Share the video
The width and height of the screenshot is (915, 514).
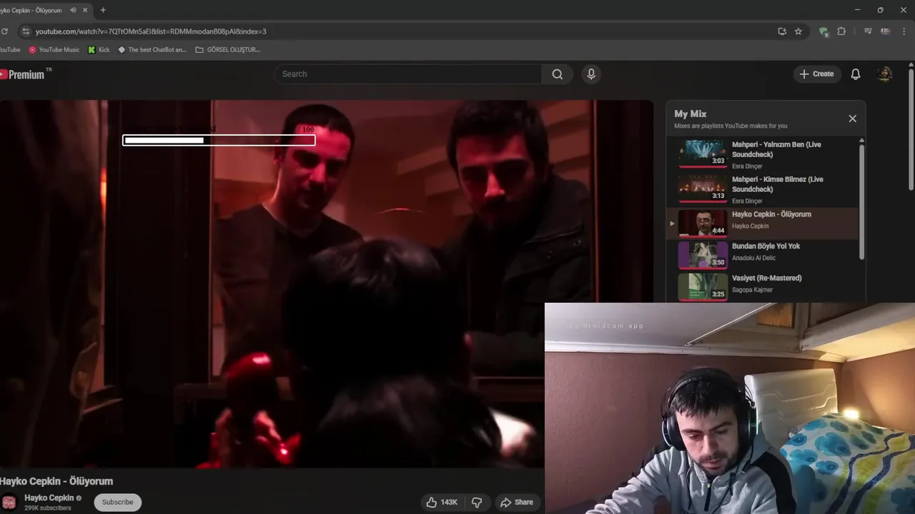tap(517, 503)
